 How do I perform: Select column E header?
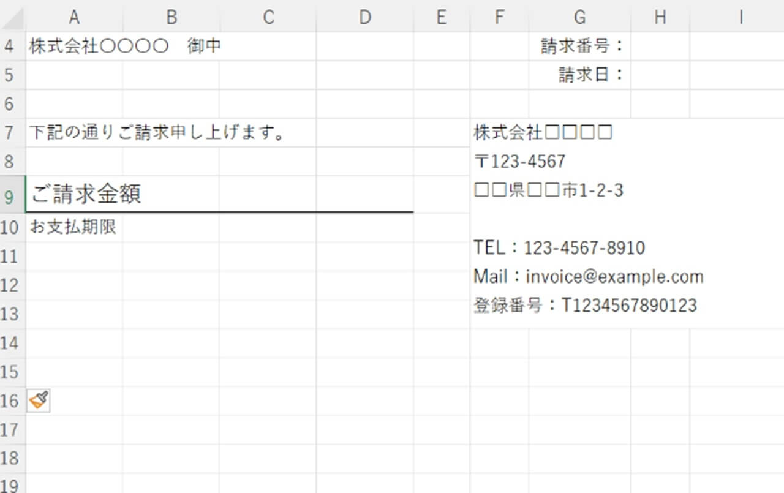442,18
